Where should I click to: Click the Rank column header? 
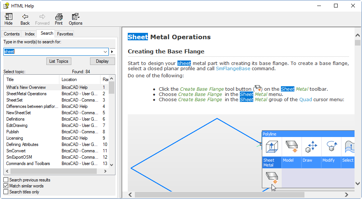pos(104,80)
